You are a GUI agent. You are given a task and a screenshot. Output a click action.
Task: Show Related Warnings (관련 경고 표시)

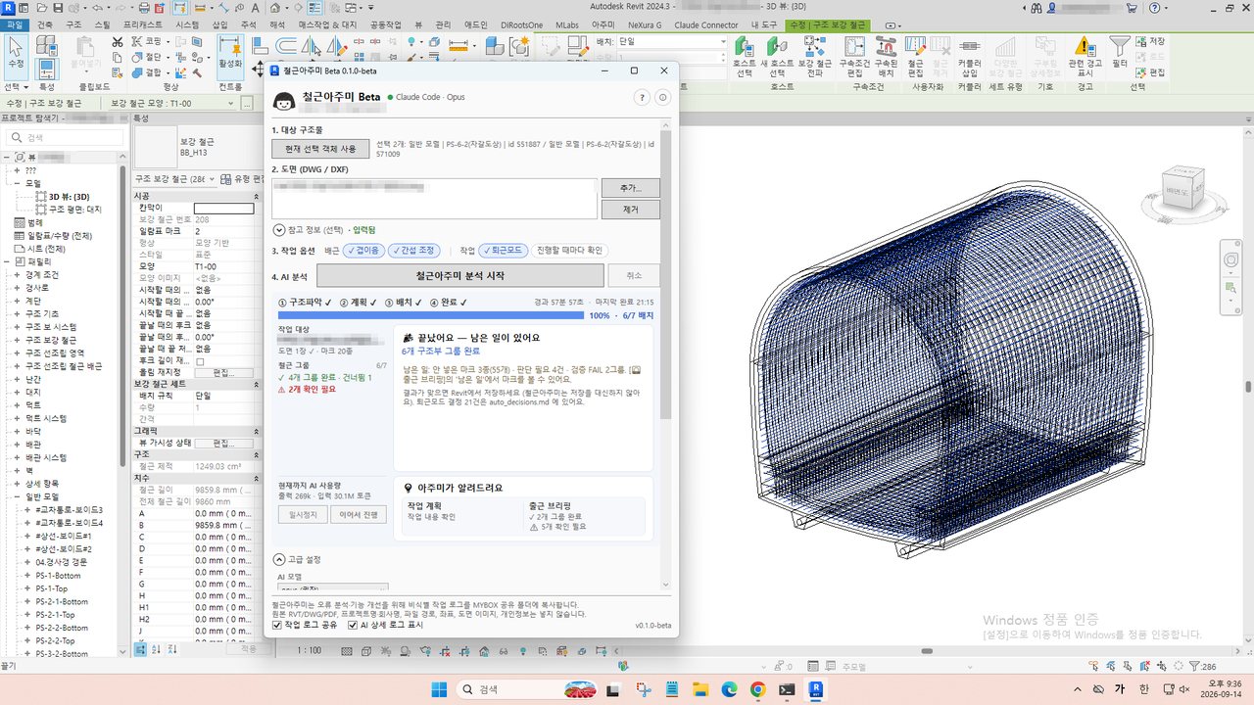click(x=1085, y=57)
